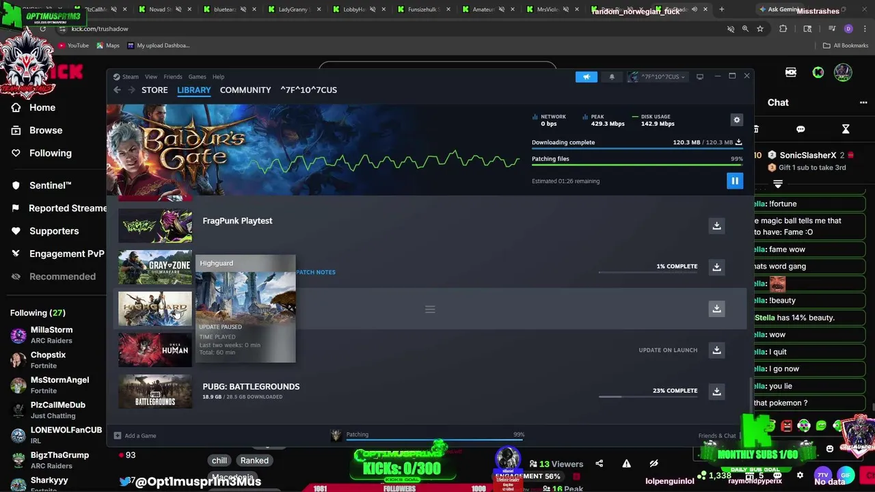Click the Steam announcements megaphone icon
The image size is (875, 492).
click(x=586, y=77)
